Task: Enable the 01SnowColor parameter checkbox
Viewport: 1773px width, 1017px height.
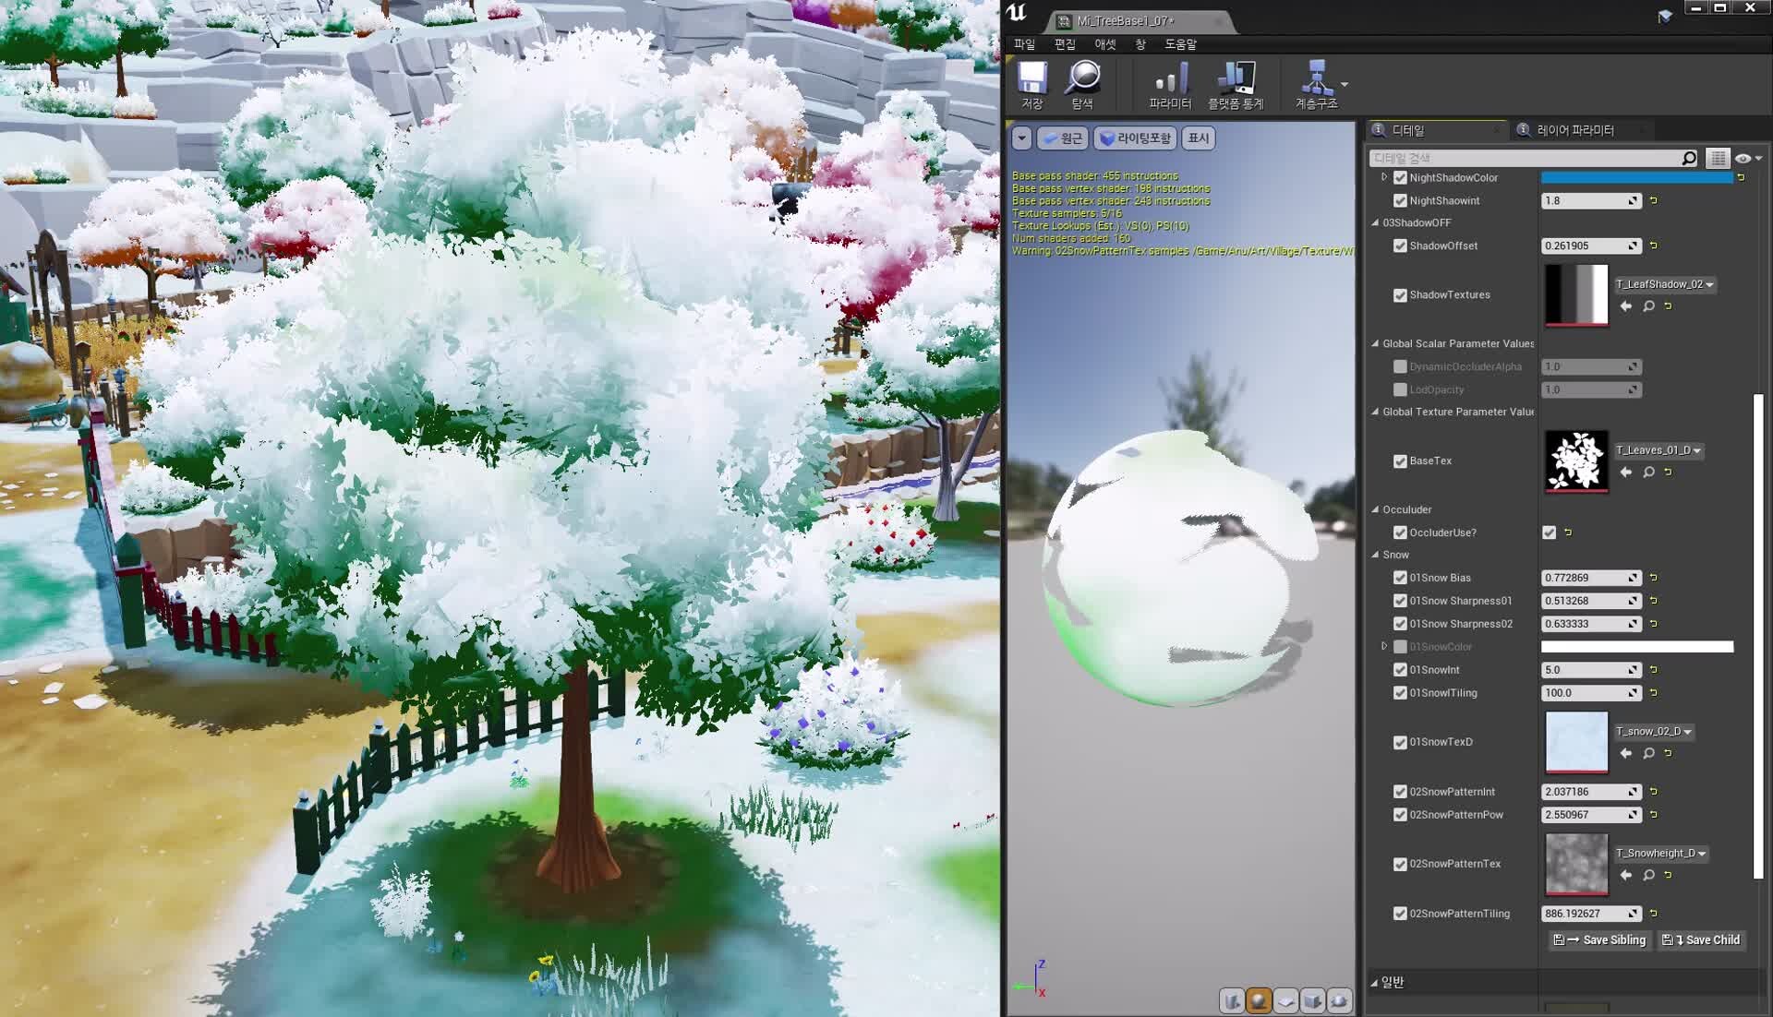Action: click(1401, 646)
